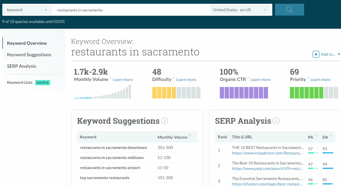Open the United States - en-US locale dropdown
The width and height of the screenshot is (341, 186).
pos(240,10)
